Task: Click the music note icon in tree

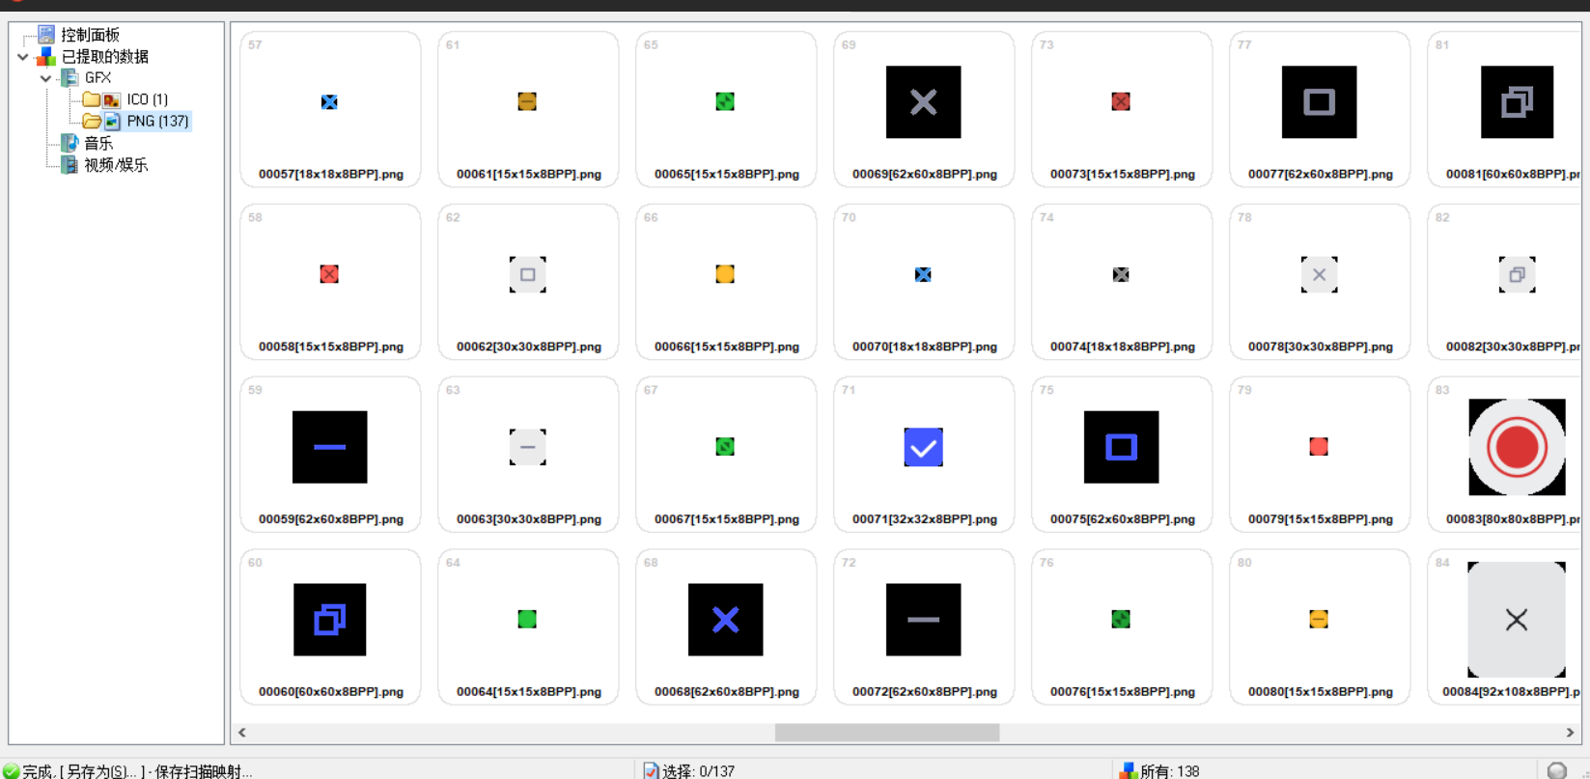Action: click(x=70, y=143)
